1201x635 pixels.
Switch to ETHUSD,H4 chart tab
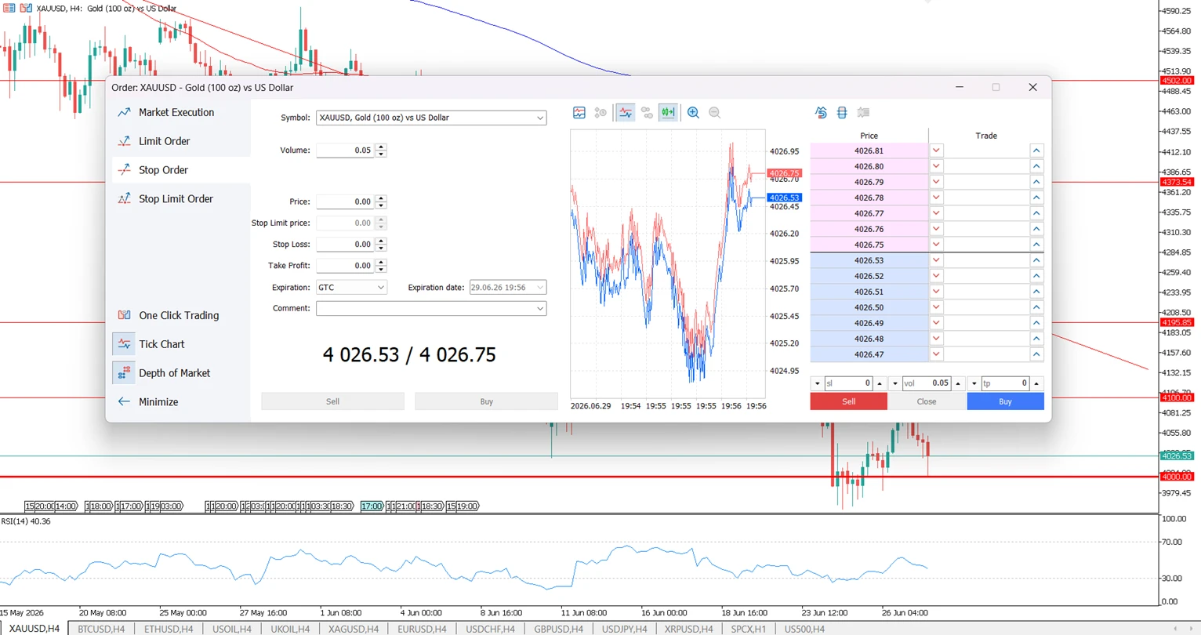[x=169, y=629]
